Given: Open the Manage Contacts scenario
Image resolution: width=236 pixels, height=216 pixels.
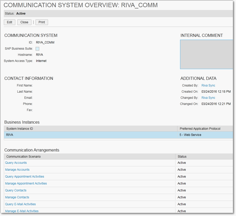Looking at the screenshot, I should 17,197.
